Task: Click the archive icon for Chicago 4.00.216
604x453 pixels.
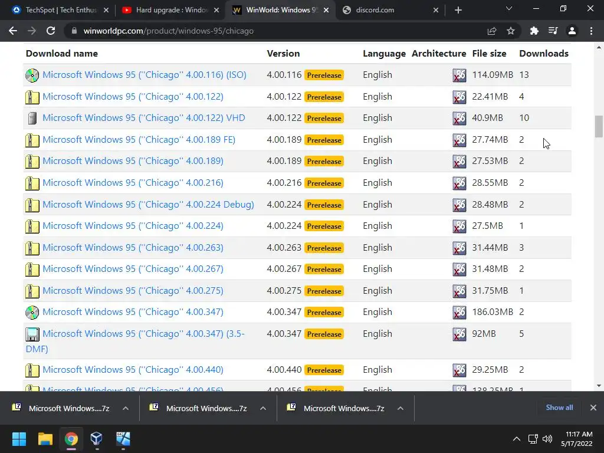Action: tap(32, 183)
